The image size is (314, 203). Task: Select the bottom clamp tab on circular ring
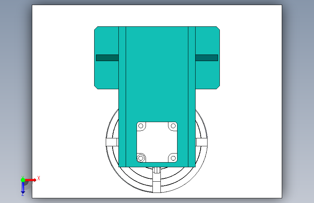156,187
